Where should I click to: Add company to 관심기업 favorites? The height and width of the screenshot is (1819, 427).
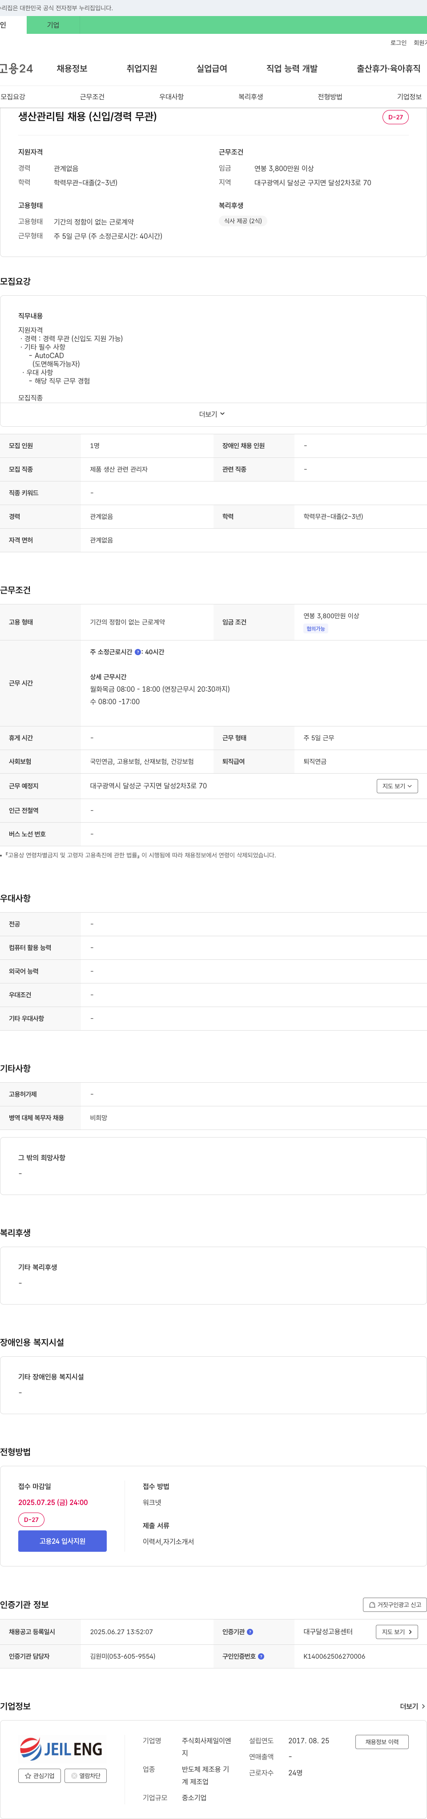40,1775
